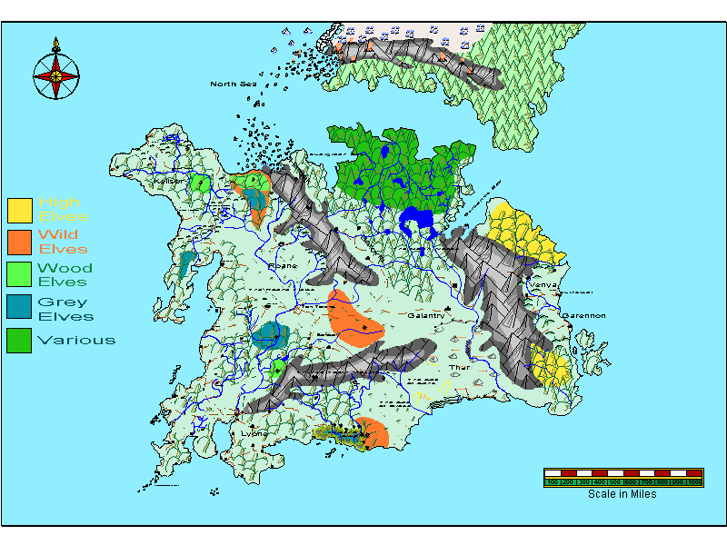This screenshot has width=727, height=545.
Task: Click the Wild Elves legend label
Action: (x=63, y=242)
